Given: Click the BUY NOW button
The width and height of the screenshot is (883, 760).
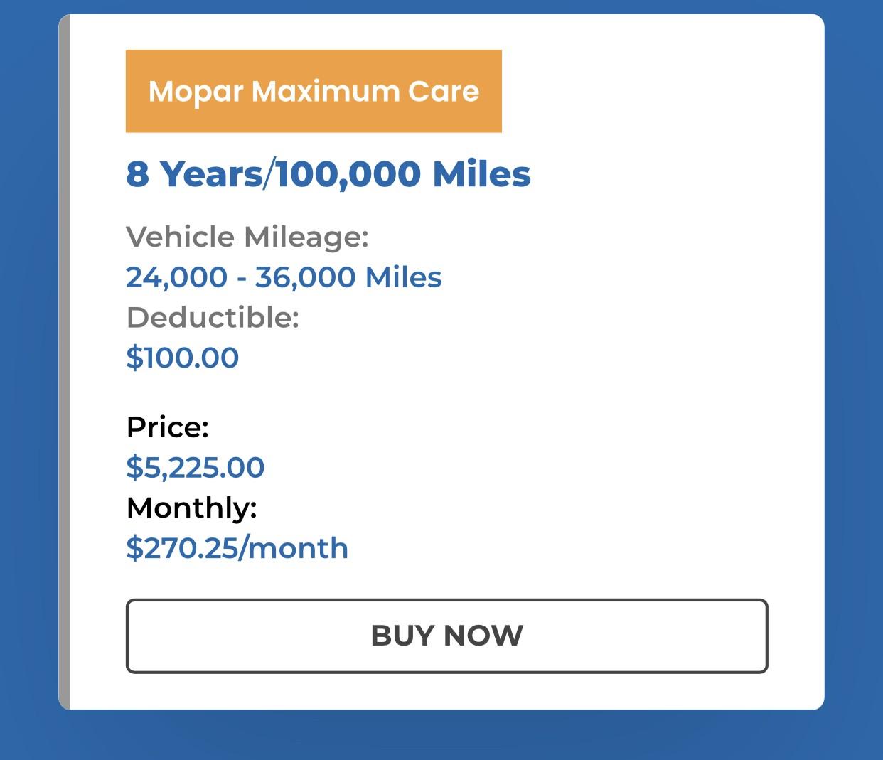Looking at the screenshot, I should (446, 636).
